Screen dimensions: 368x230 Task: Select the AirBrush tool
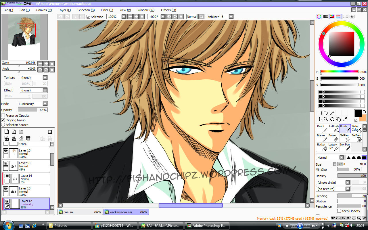pos(333,129)
